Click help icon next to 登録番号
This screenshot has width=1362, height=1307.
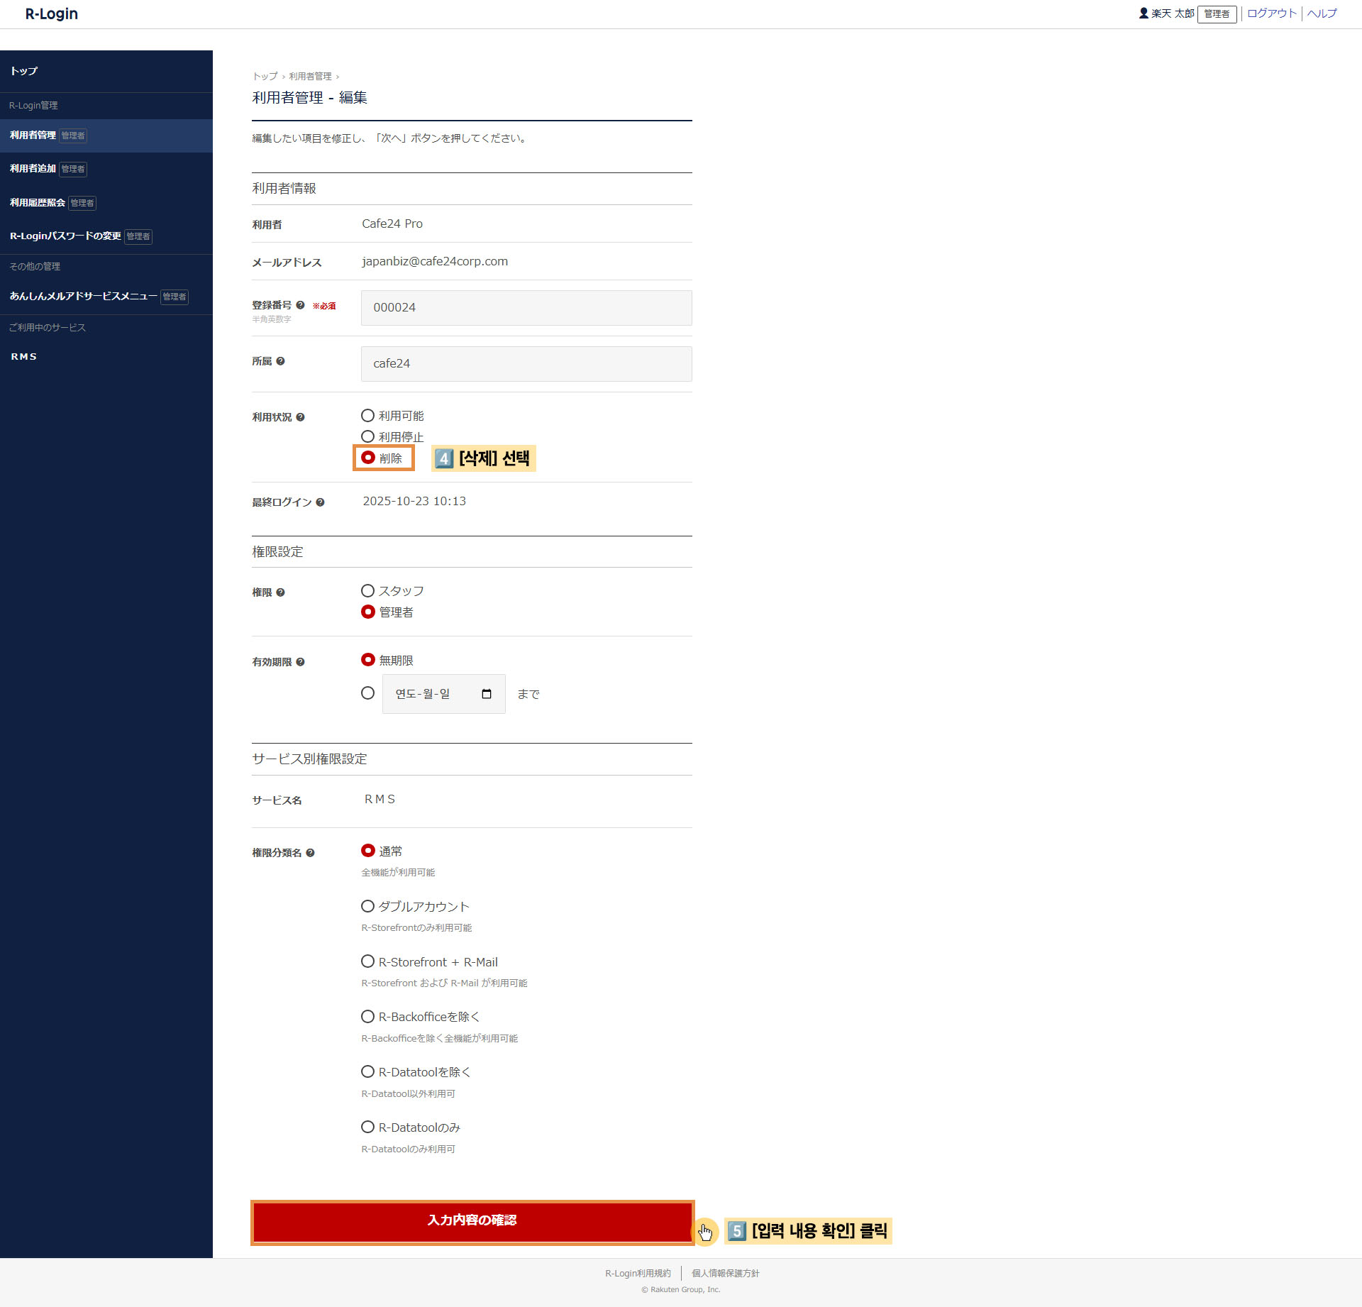pos(300,305)
